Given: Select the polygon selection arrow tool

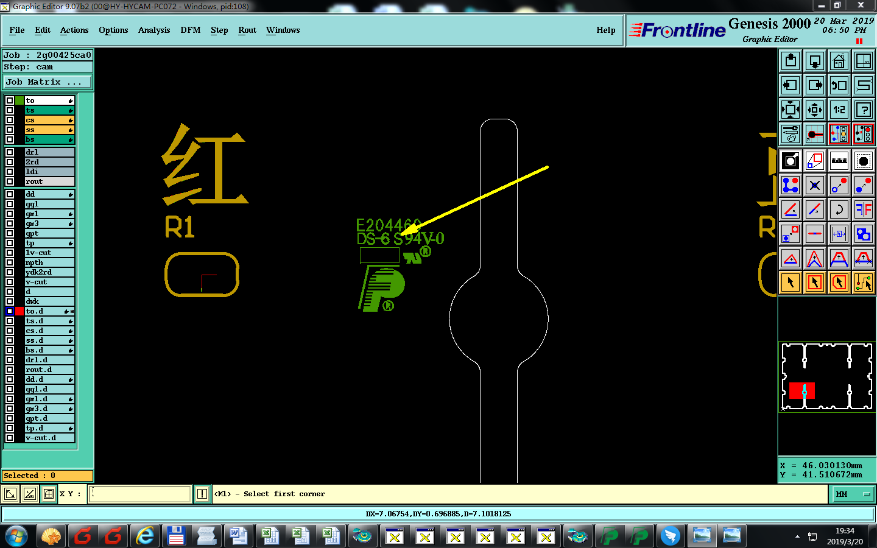Looking at the screenshot, I should 839,283.
